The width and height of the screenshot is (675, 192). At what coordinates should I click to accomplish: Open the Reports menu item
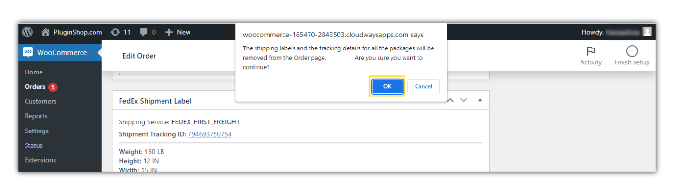tap(36, 116)
